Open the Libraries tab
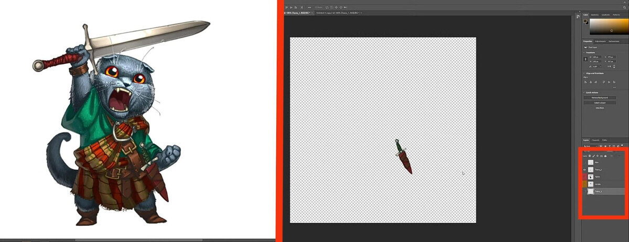Screen dimensions: 629x242 coord(614,41)
